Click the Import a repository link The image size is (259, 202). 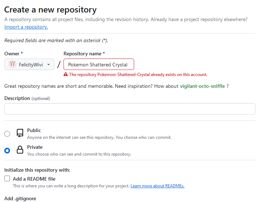(26, 27)
